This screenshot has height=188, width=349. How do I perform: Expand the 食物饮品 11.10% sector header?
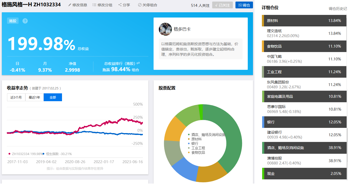pyautogui.click(x=304, y=46)
